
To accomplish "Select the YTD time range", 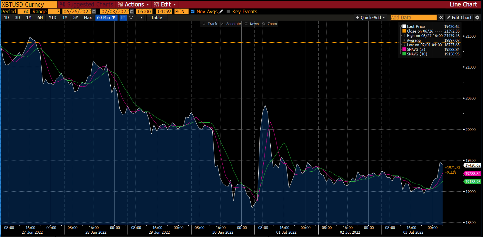I will tap(52, 18).
